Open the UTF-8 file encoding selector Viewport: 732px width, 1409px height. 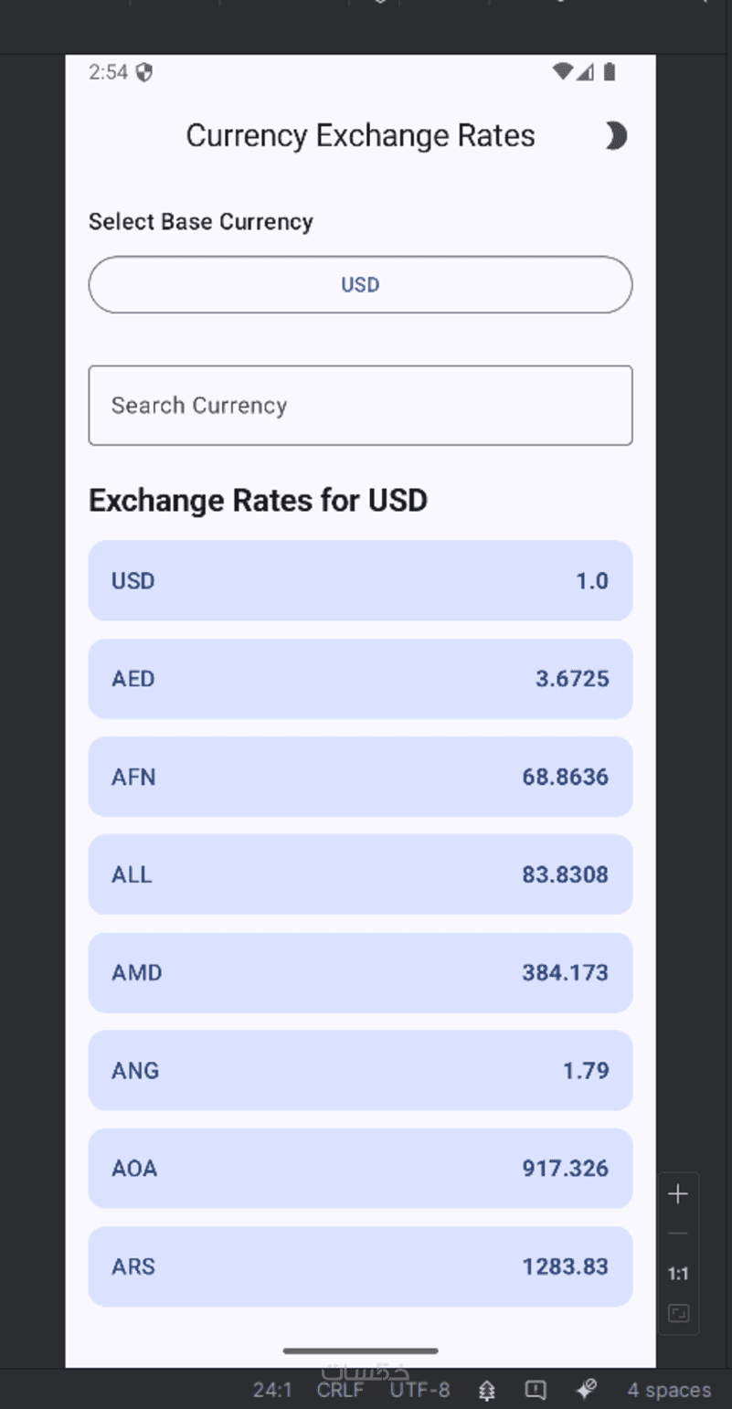point(419,1390)
